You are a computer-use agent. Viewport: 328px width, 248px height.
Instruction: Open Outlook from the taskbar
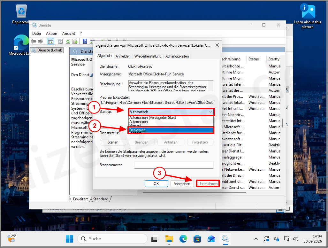tap(211, 239)
